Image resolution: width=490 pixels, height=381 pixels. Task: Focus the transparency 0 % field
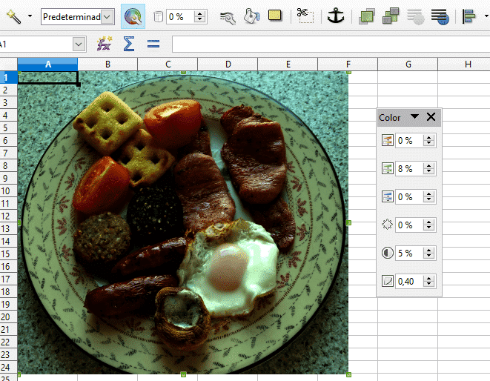[179, 17]
